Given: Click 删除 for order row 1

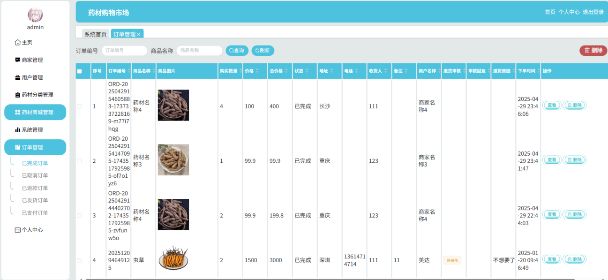Looking at the screenshot, I should pos(574,106).
